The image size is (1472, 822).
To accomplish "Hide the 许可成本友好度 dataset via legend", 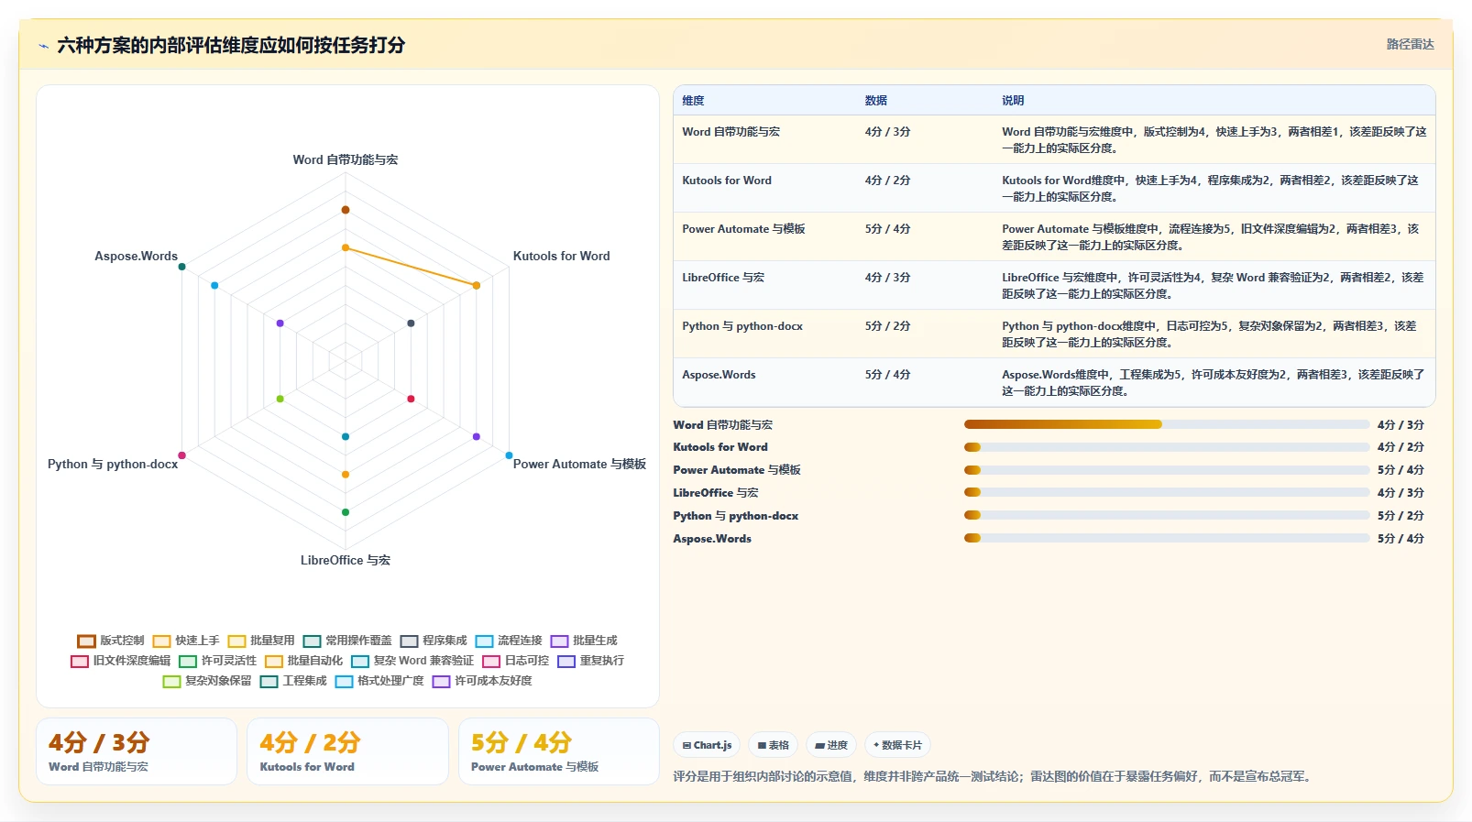I will pyautogui.click(x=482, y=681).
